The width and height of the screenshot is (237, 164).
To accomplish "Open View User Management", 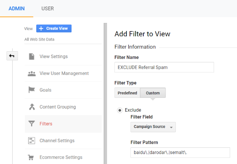I will pyautogui.click(x=63, y=73).
